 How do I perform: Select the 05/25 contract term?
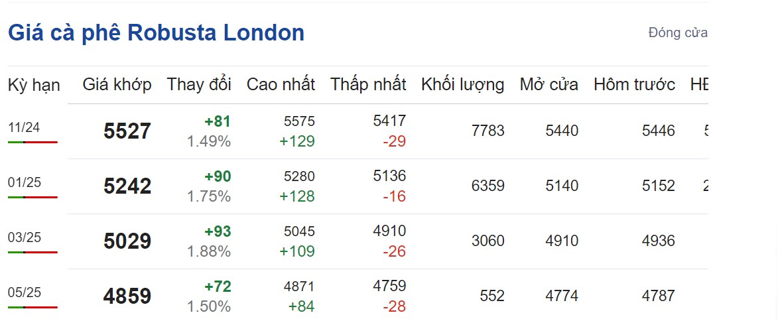click(24, 292)
